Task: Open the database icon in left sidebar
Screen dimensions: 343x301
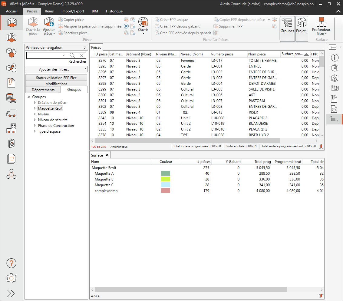Action: coord(11,98)
